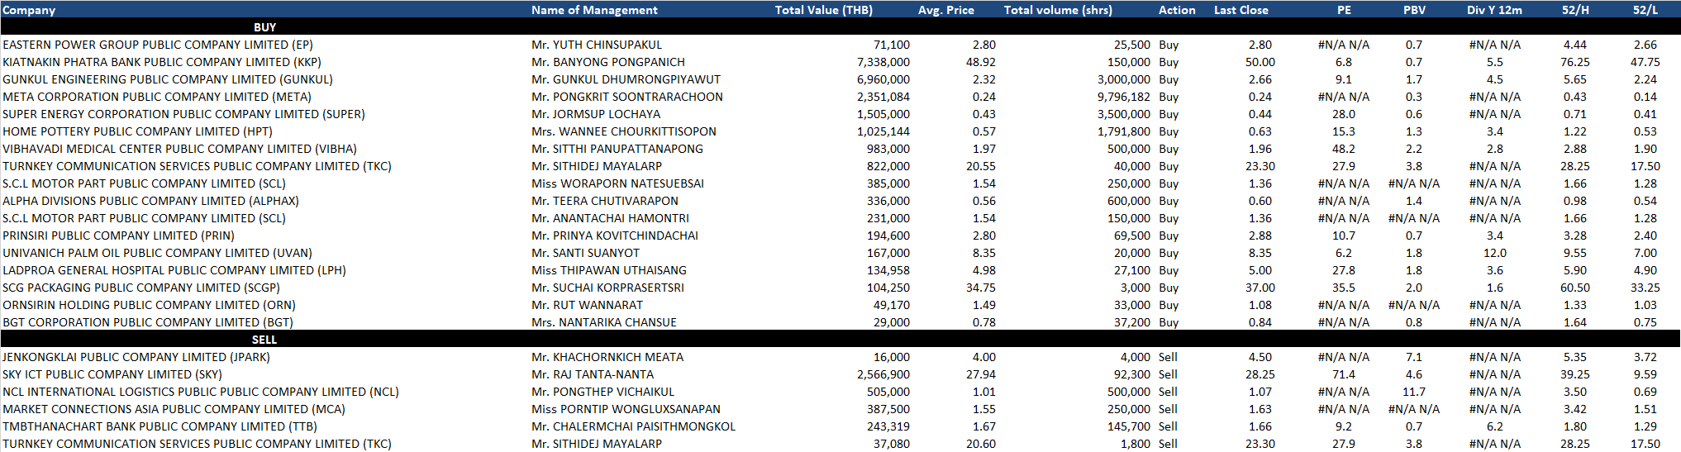
Task: Click the Avg. Price column header
Action: tap(945, 10)
